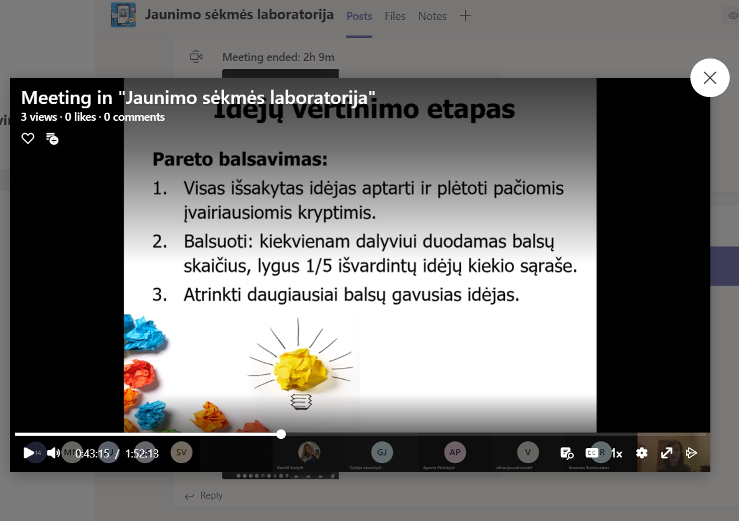739x521 pixels.
Task: Enter fullscreen with the expand arrows icon
Action: pos(666,453)
